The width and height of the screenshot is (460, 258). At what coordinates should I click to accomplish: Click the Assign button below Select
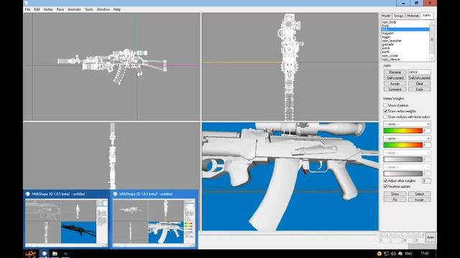coord(419,199)
